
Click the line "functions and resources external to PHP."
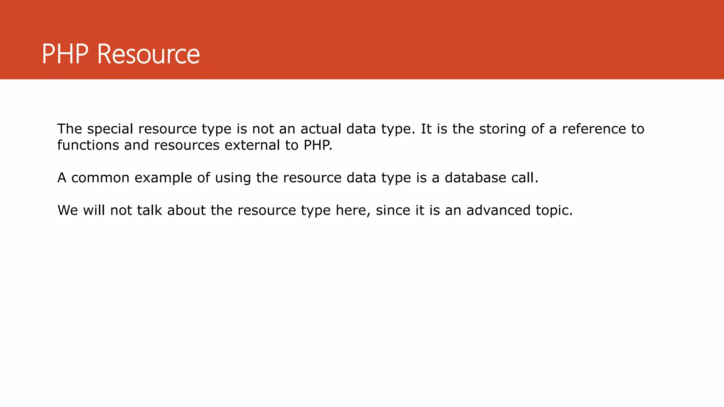point(195,145)
